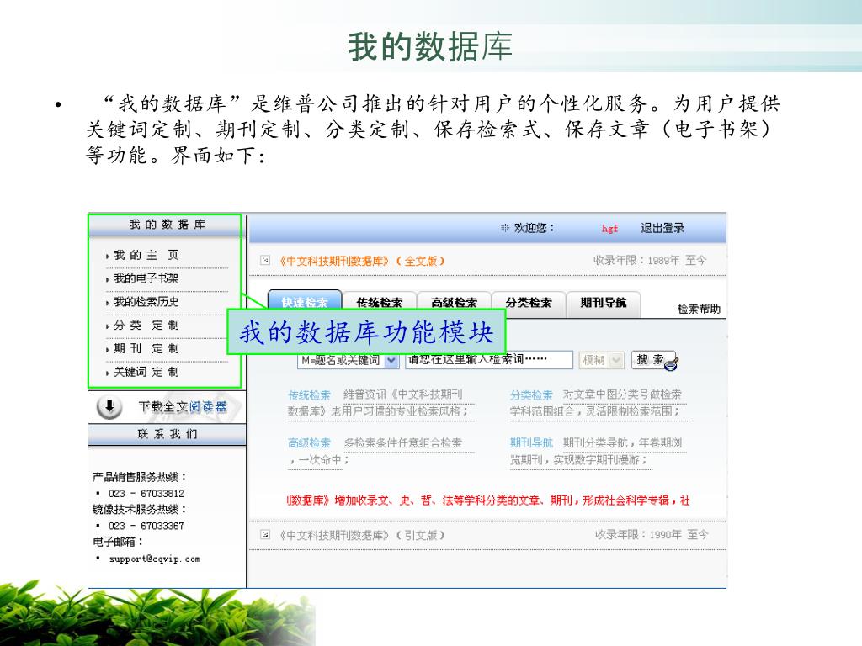Click the 联系我们 panel header
Viewport: 862px width, 646px height.
168,434
